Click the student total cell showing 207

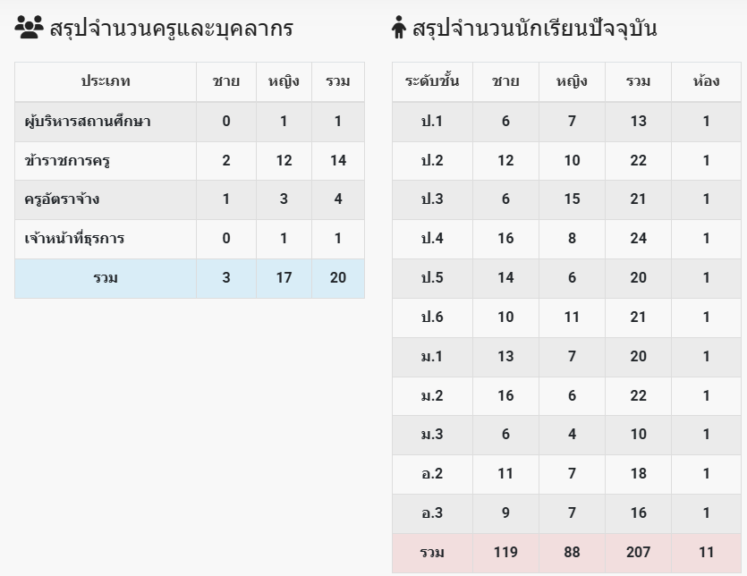[638, 552]
